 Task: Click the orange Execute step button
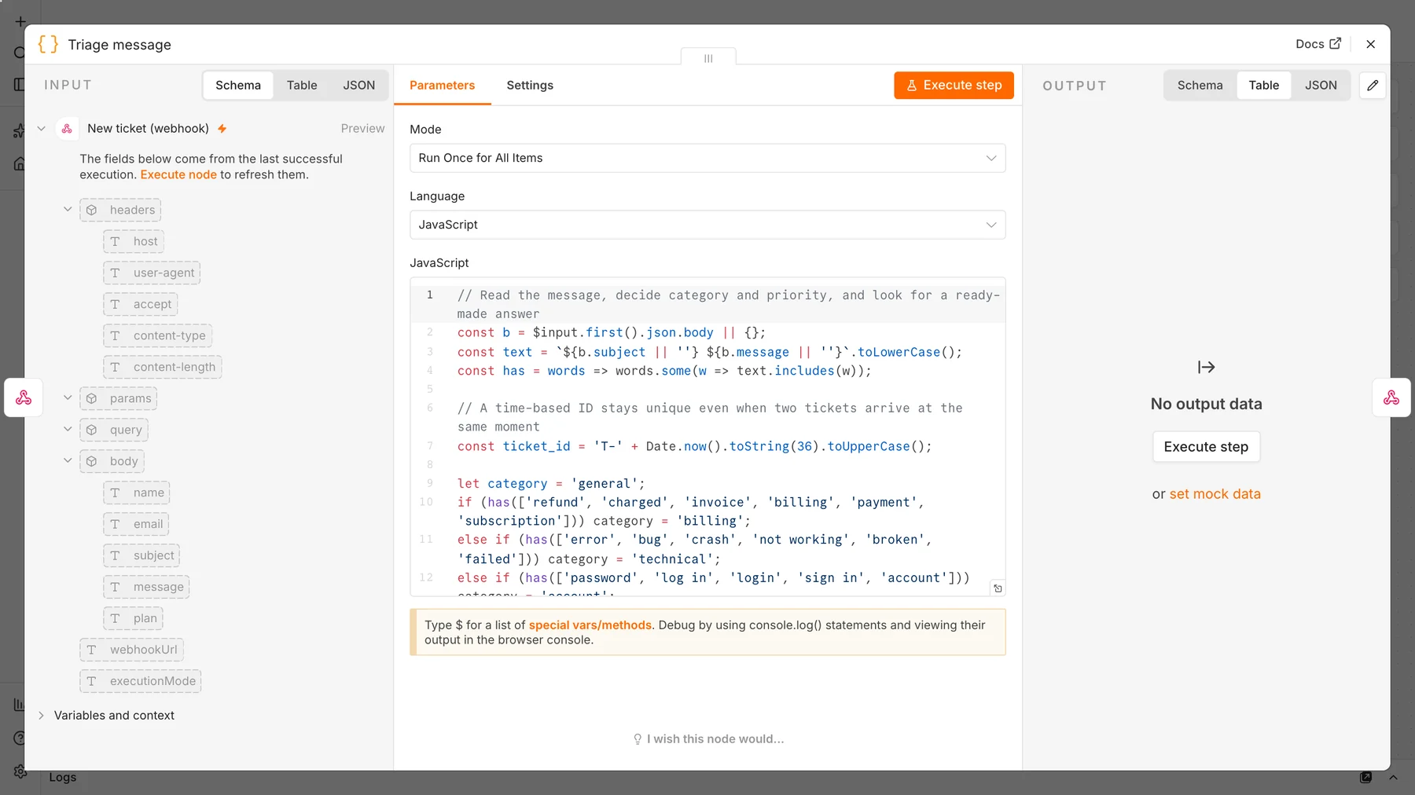click(x=954, y=85)
